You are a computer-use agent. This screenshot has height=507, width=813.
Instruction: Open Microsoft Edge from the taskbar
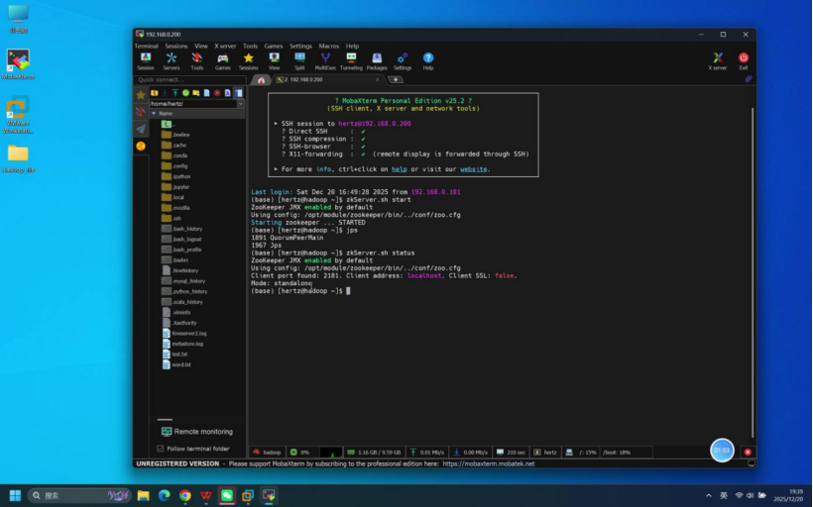pos(165,495)
